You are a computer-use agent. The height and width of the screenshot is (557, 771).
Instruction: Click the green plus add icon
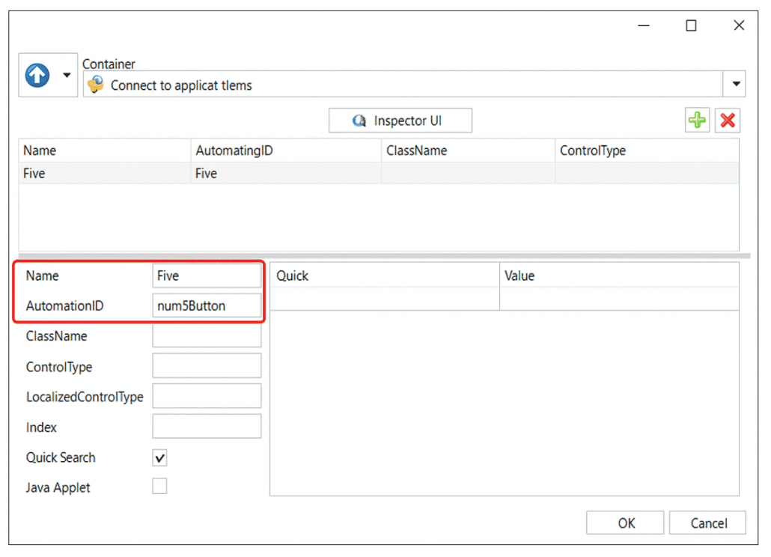pyautogui.click(x=697, y=121)
